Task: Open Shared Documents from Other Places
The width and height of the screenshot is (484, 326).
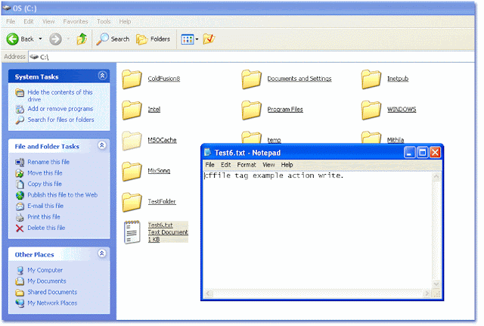Action: pyautogui.click(x=52, y=293)
